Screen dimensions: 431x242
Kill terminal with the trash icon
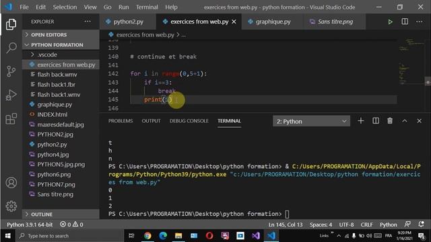390,121
